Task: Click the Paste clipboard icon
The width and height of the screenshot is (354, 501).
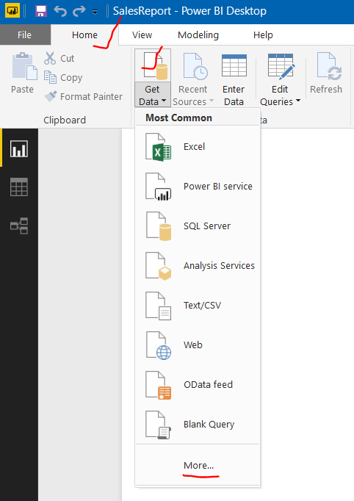Action: click(25, 66)
